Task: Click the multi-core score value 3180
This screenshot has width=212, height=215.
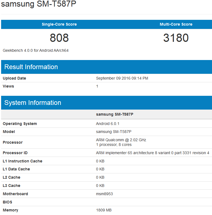Action: tap(176, 38)
